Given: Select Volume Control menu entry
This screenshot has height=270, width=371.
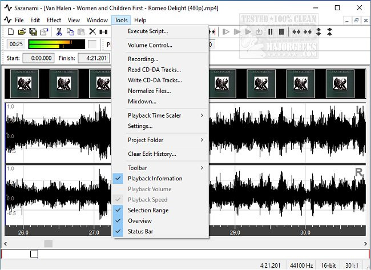Looking at the screenshot, I should click(x=150, y=45).
